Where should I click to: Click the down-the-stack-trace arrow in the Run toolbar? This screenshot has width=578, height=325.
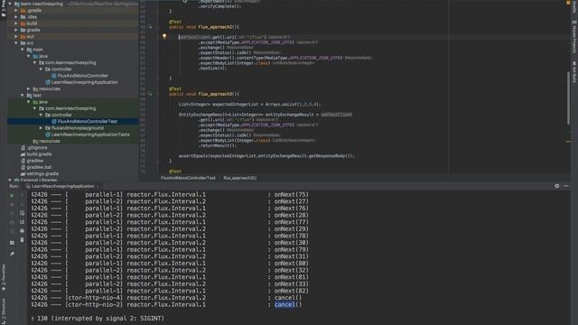pos(22,205)
